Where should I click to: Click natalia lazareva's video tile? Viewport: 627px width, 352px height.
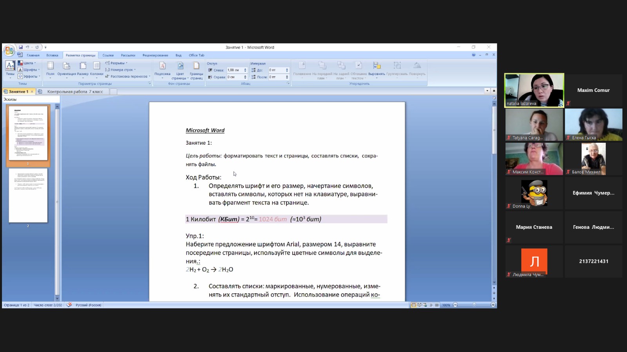point(534,90)
